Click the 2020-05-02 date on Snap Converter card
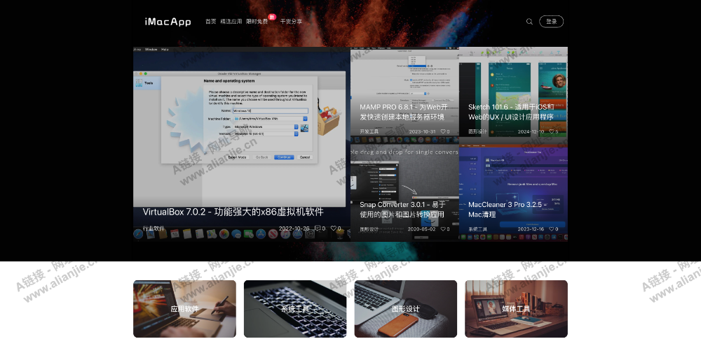Image resolution: width=701 pixels, height=339 pixels. pos(422,229)
